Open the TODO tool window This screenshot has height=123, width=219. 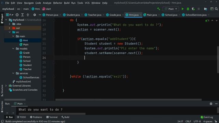coord(21,117)
